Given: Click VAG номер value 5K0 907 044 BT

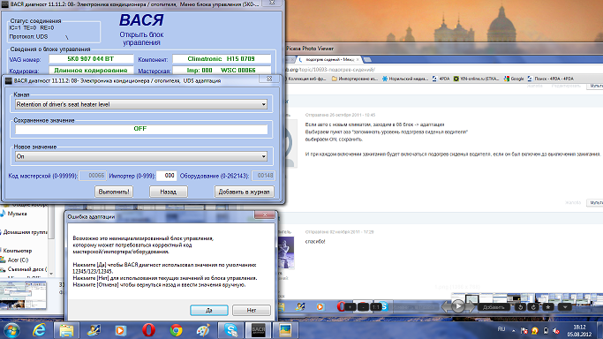Looking at the screenshot, I should 91,59.
